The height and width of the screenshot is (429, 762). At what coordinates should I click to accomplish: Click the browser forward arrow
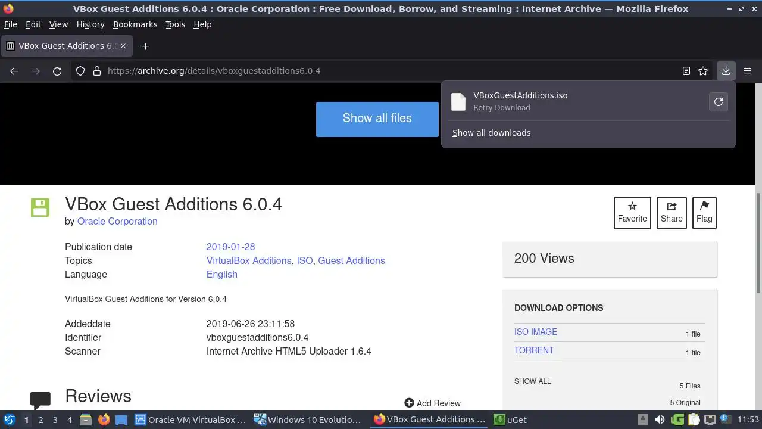click(36, 71)
